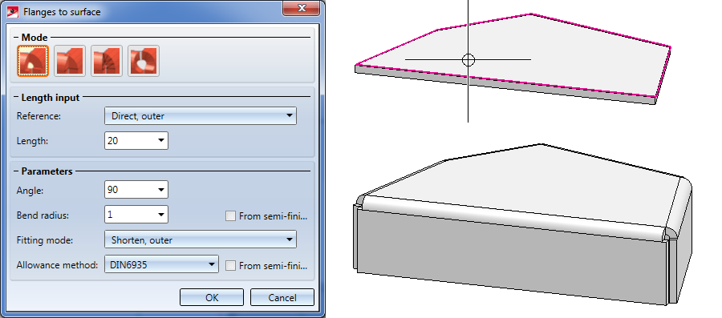
Task: Open the Bend radius dropdown
Action: click(161, 214)
